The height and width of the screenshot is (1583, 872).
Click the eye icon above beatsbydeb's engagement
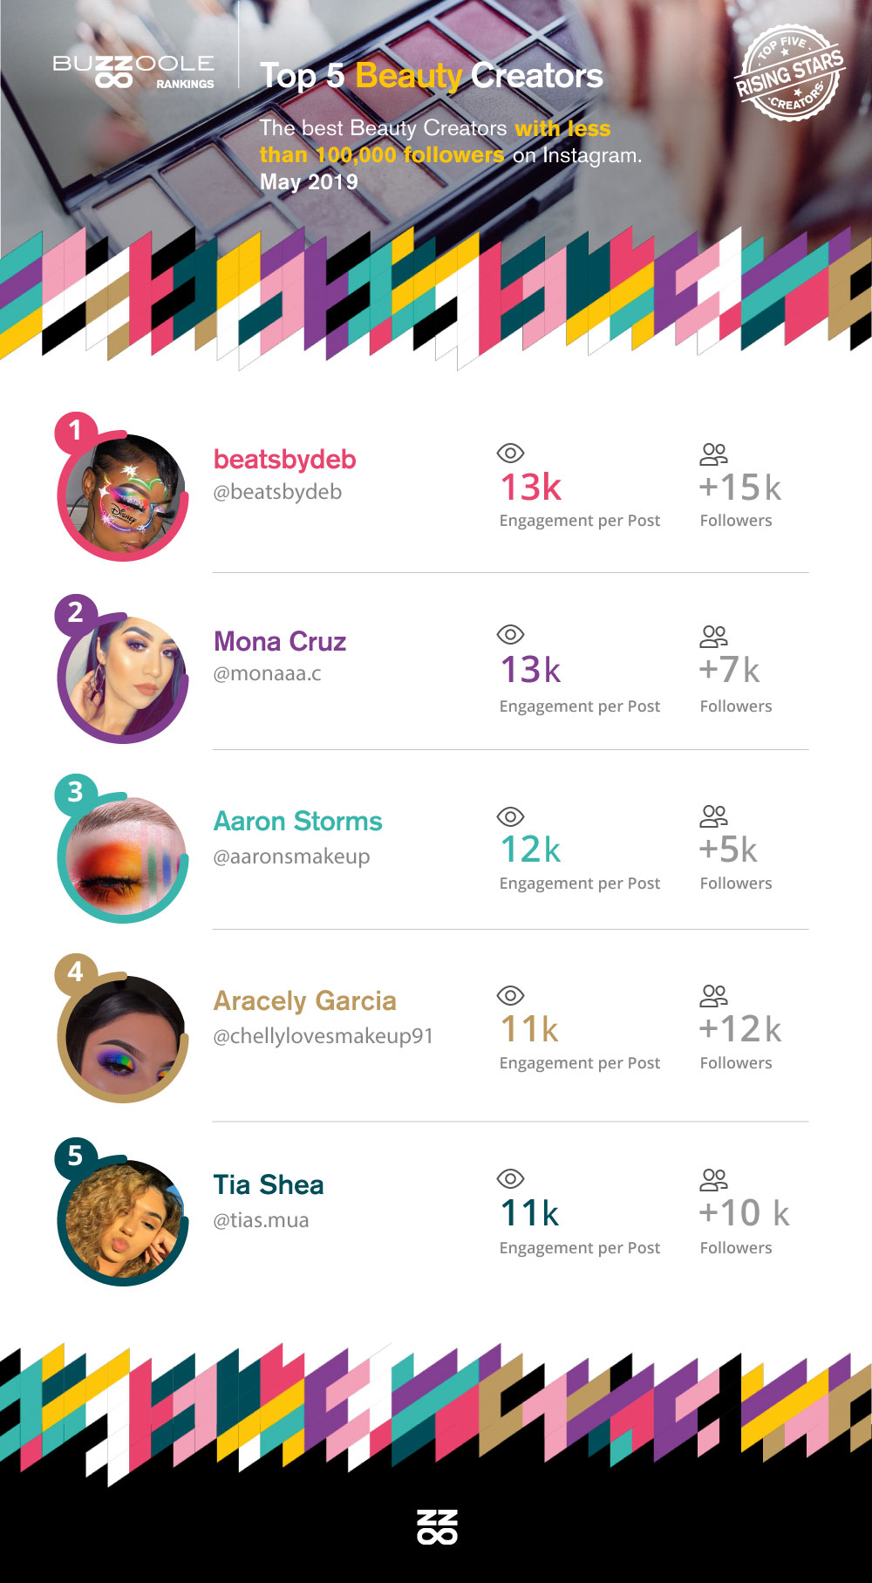point(510,453)
